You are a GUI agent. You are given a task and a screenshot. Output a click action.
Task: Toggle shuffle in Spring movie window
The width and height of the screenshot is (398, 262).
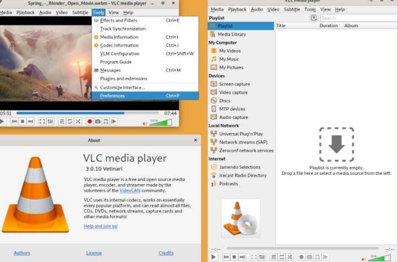pos(78,122)
